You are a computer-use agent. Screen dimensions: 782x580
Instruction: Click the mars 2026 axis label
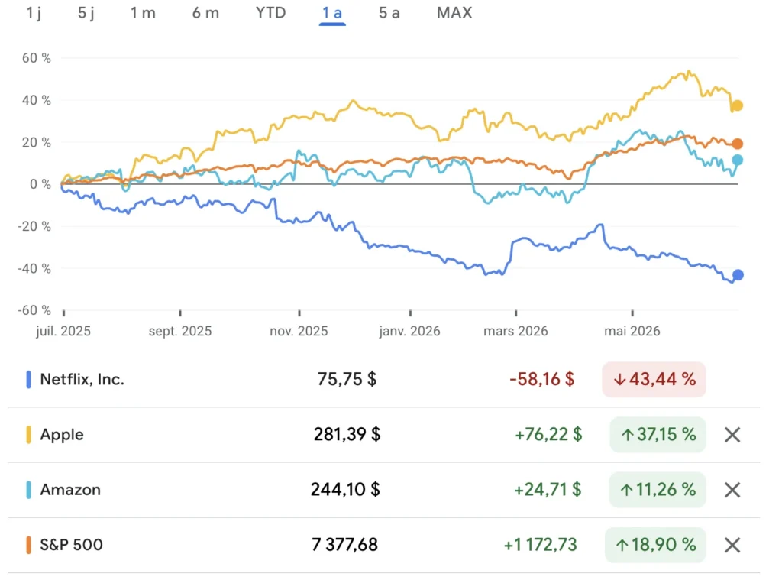tap(515, 331)
